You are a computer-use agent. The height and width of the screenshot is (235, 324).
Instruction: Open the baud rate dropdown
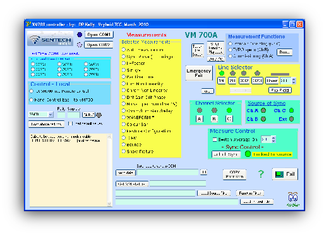tap(51, 115)
